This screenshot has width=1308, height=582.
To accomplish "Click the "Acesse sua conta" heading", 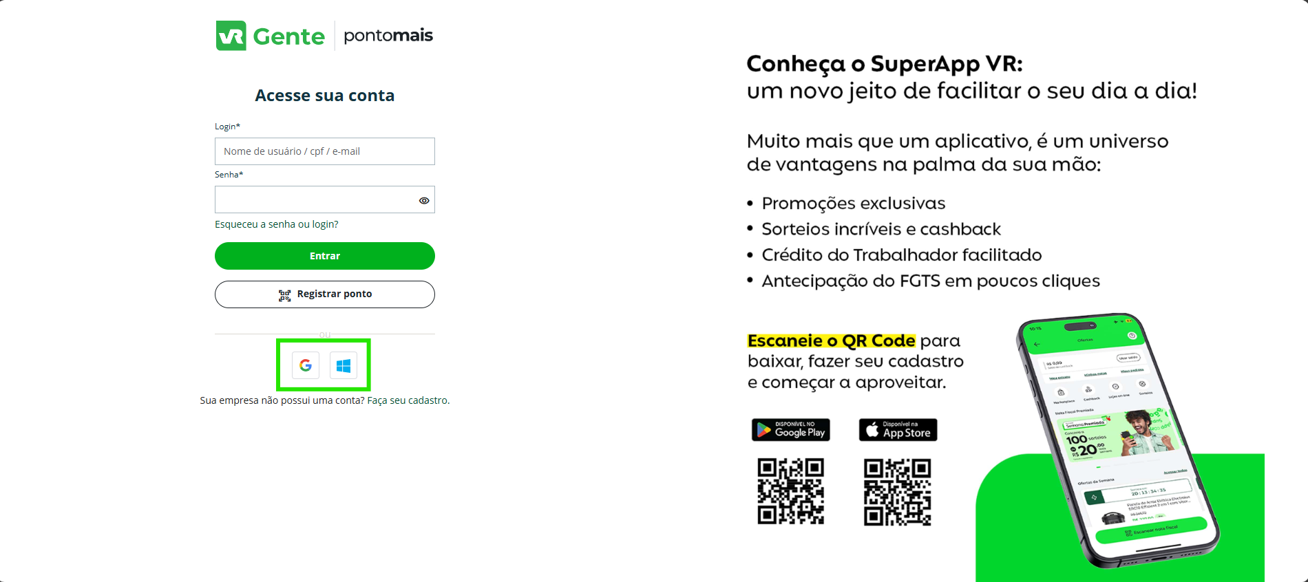I will [324, 96].
